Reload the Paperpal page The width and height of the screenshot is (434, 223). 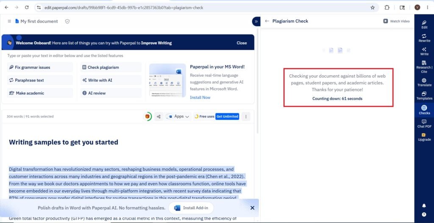tap(27, 8)
